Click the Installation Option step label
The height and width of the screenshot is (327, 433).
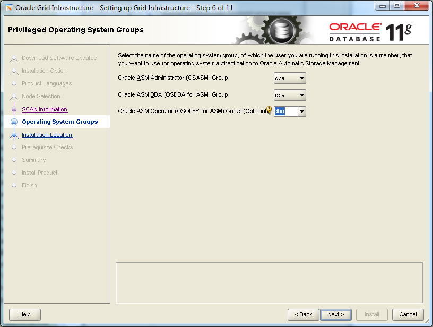coord(44,71)
